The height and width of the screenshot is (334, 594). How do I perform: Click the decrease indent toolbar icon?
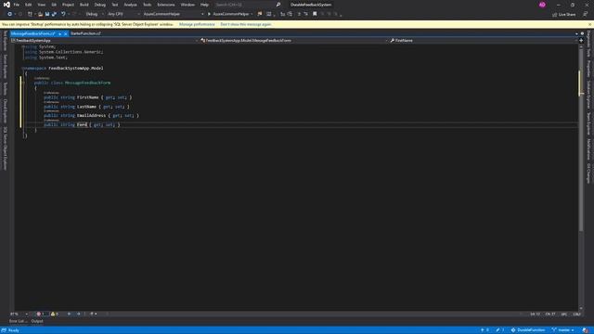tap(282, 14)
